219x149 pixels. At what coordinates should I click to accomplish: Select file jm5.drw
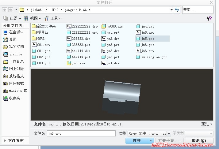145,32
